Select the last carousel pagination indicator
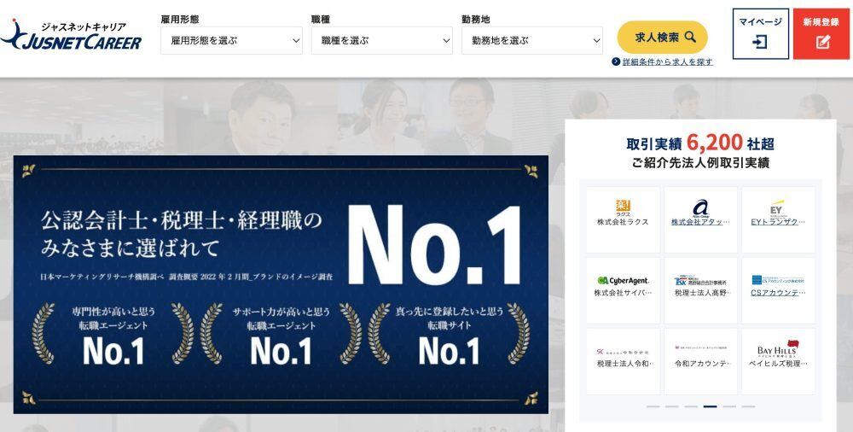Image resolution: width=853 pixels, height=432 pixels. (x=748, y=406)
